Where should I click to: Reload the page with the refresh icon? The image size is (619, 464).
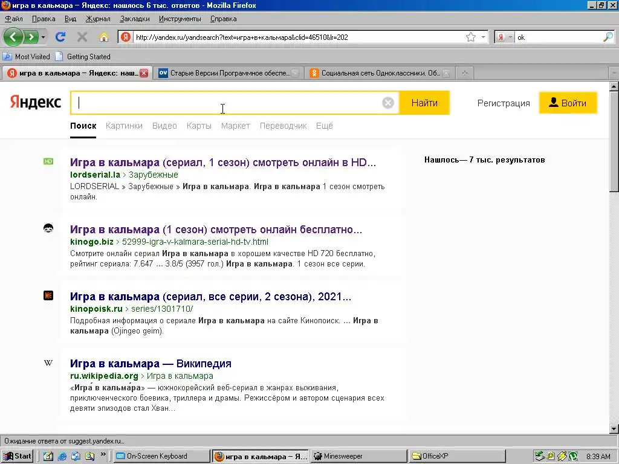pos(60,37)
